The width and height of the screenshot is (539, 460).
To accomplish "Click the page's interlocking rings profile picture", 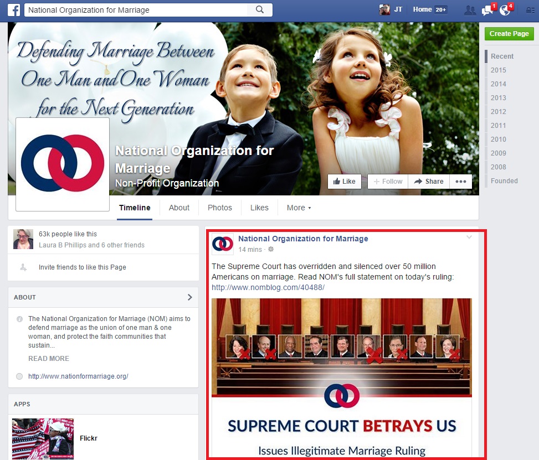I will [63, 164].
